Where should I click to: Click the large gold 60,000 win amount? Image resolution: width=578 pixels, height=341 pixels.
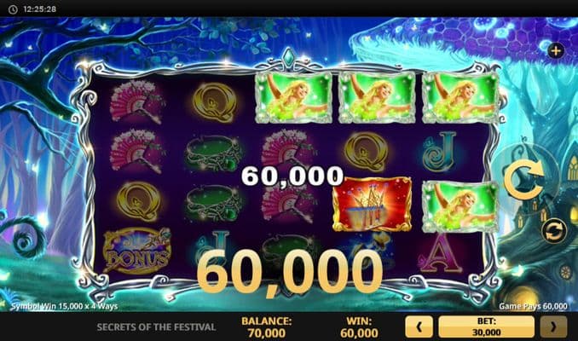click(x=290, y=273)
